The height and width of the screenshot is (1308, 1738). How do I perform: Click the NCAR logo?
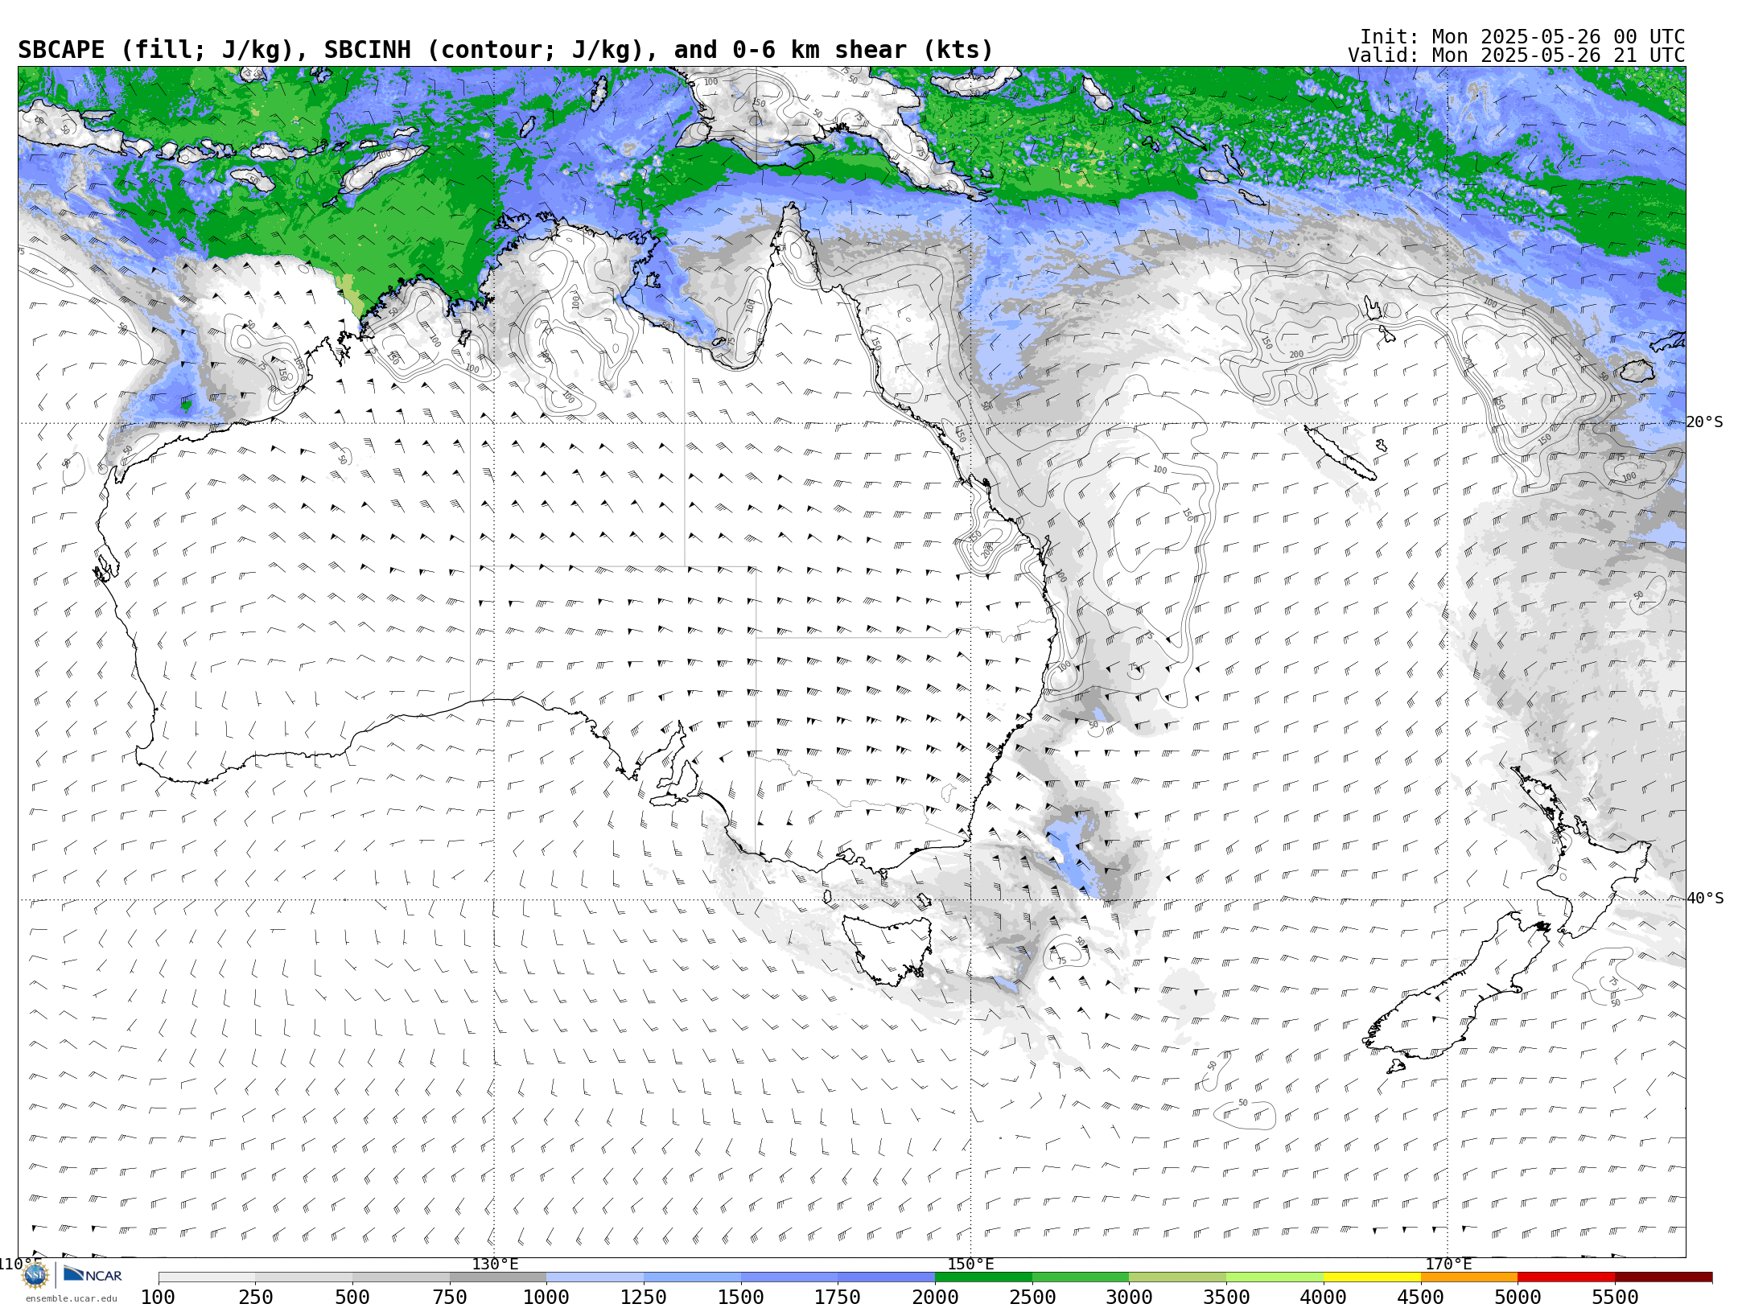(93, 1275)
